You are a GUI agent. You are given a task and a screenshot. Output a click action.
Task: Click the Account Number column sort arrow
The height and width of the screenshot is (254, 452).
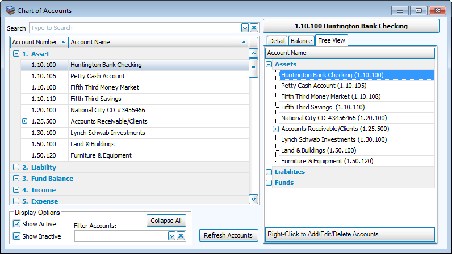pyautogui.click(x=62, y=42)
